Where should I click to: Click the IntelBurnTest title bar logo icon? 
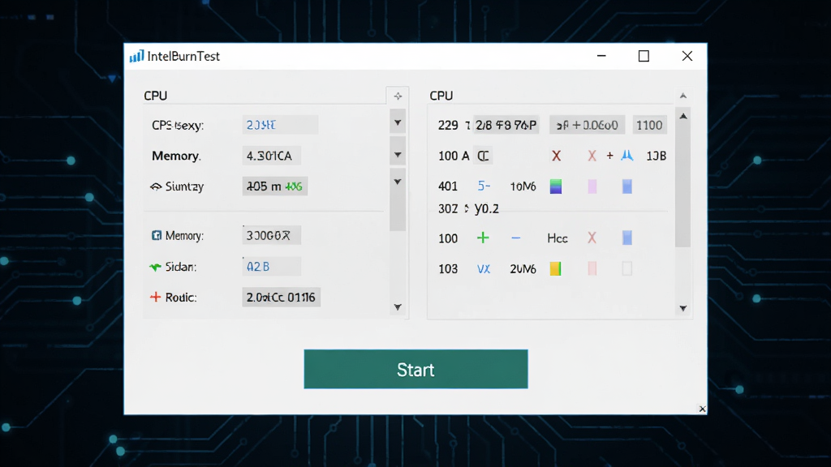tap(136, 56)
